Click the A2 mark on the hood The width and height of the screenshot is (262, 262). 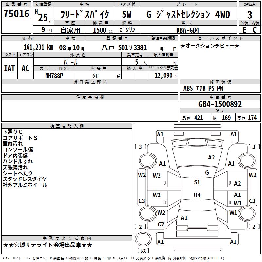[211, 158]
